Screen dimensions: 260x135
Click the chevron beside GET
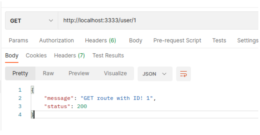[x=51, y=21]
